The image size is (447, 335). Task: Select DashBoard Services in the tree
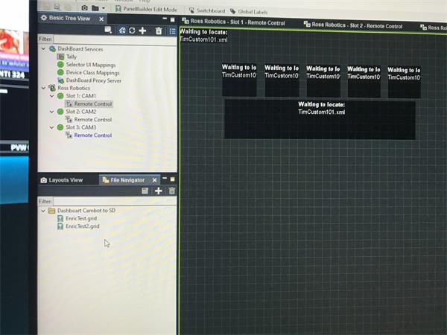(x=80, y=49)
